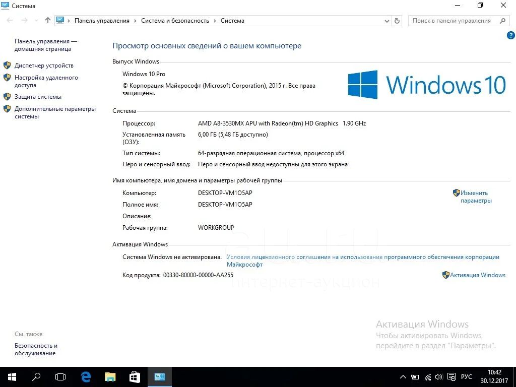Select the Система window taskbar button
Image resolution: width=516 pixels, height=387 pixels.
click(160, 377)
